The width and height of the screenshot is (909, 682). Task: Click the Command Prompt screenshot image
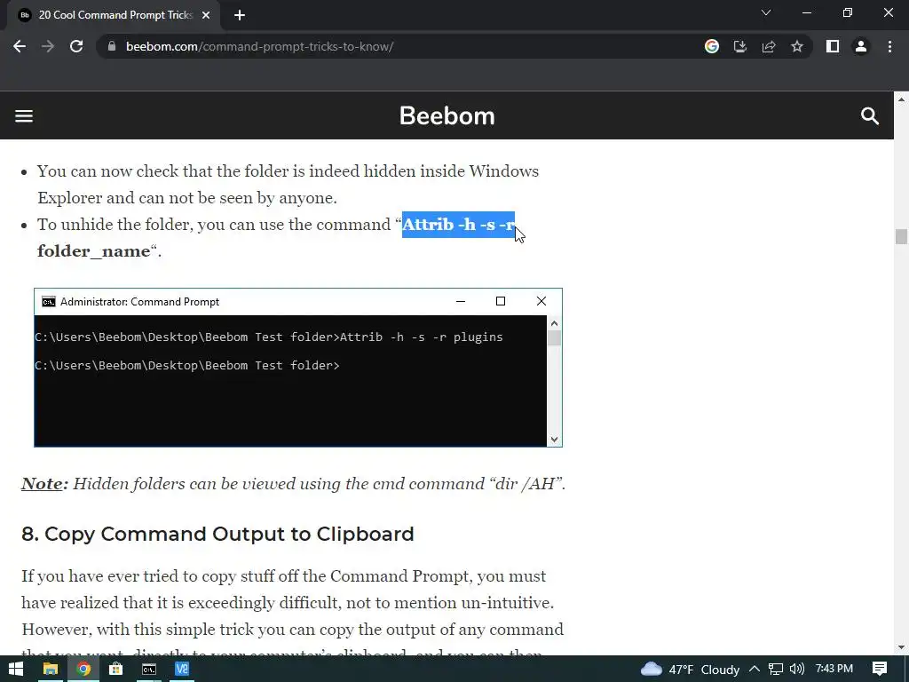(298, 368)
